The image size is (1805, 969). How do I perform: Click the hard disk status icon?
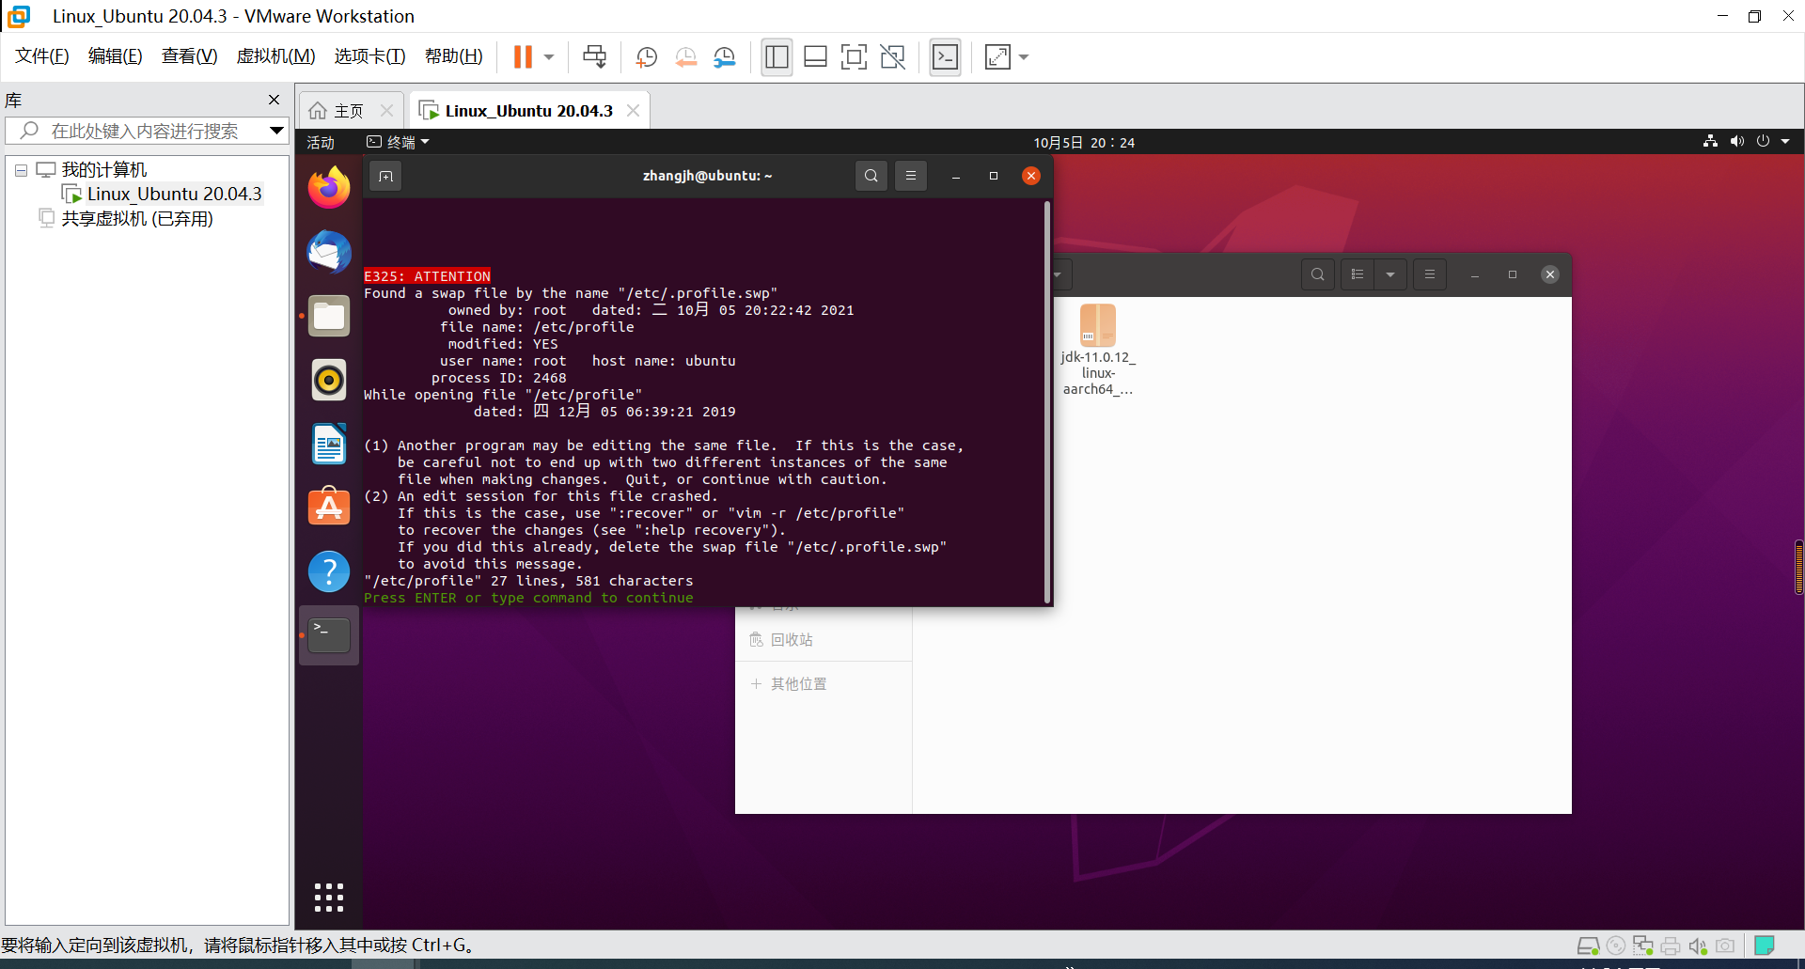click(x=1589, y=946)
